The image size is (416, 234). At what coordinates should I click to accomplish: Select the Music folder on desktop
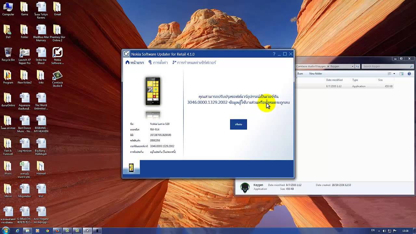(8, 168)
